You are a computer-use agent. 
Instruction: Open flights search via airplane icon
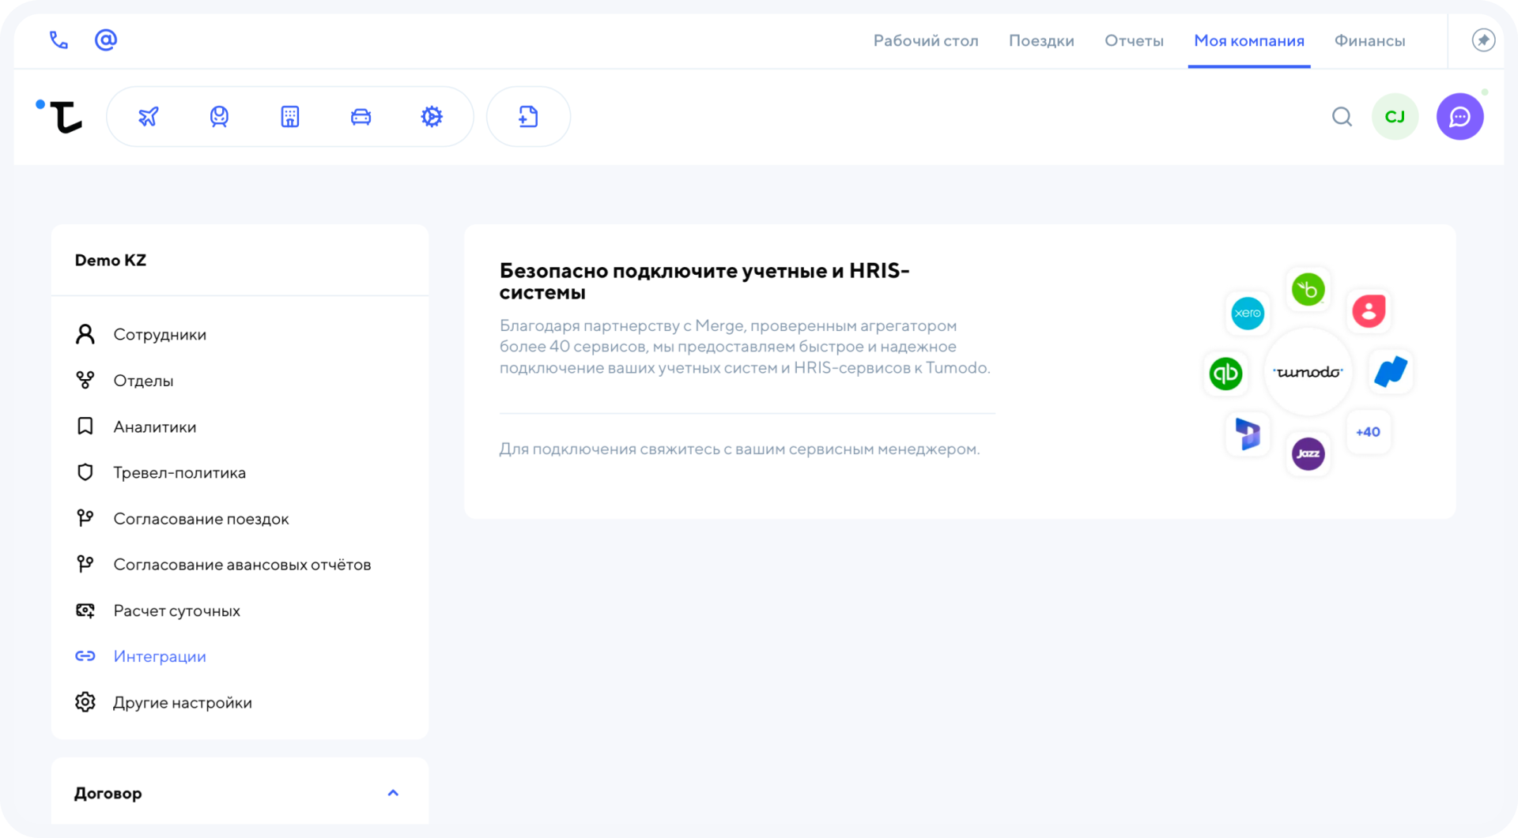[x=149, y=117]
